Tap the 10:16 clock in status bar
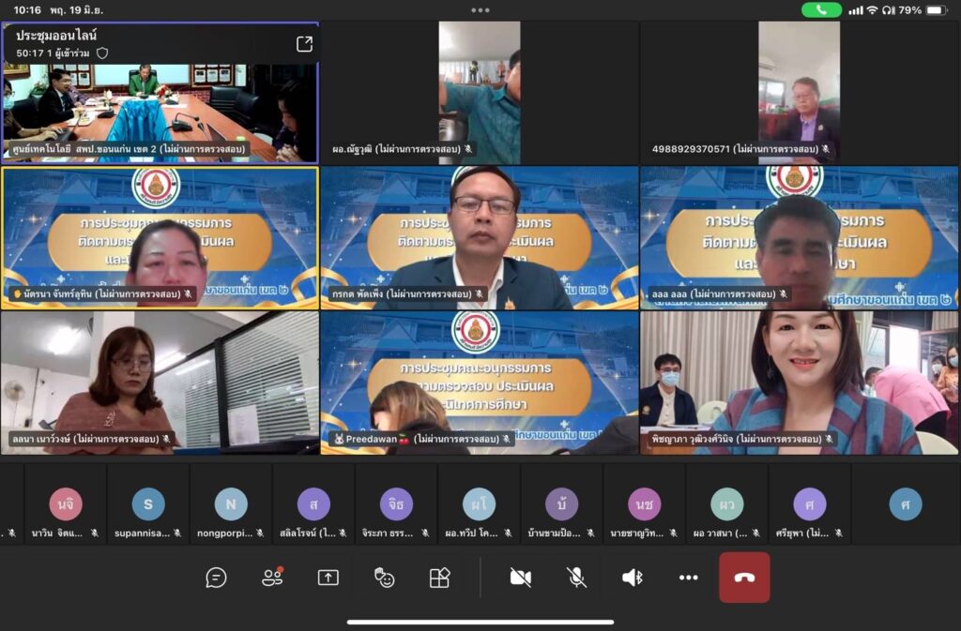 click(x=27, y=9)
